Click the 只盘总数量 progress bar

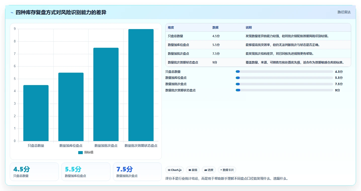click(284, 72)
